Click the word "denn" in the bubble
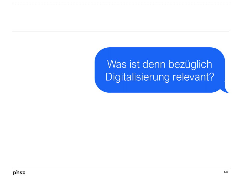 tap(154, 64)
